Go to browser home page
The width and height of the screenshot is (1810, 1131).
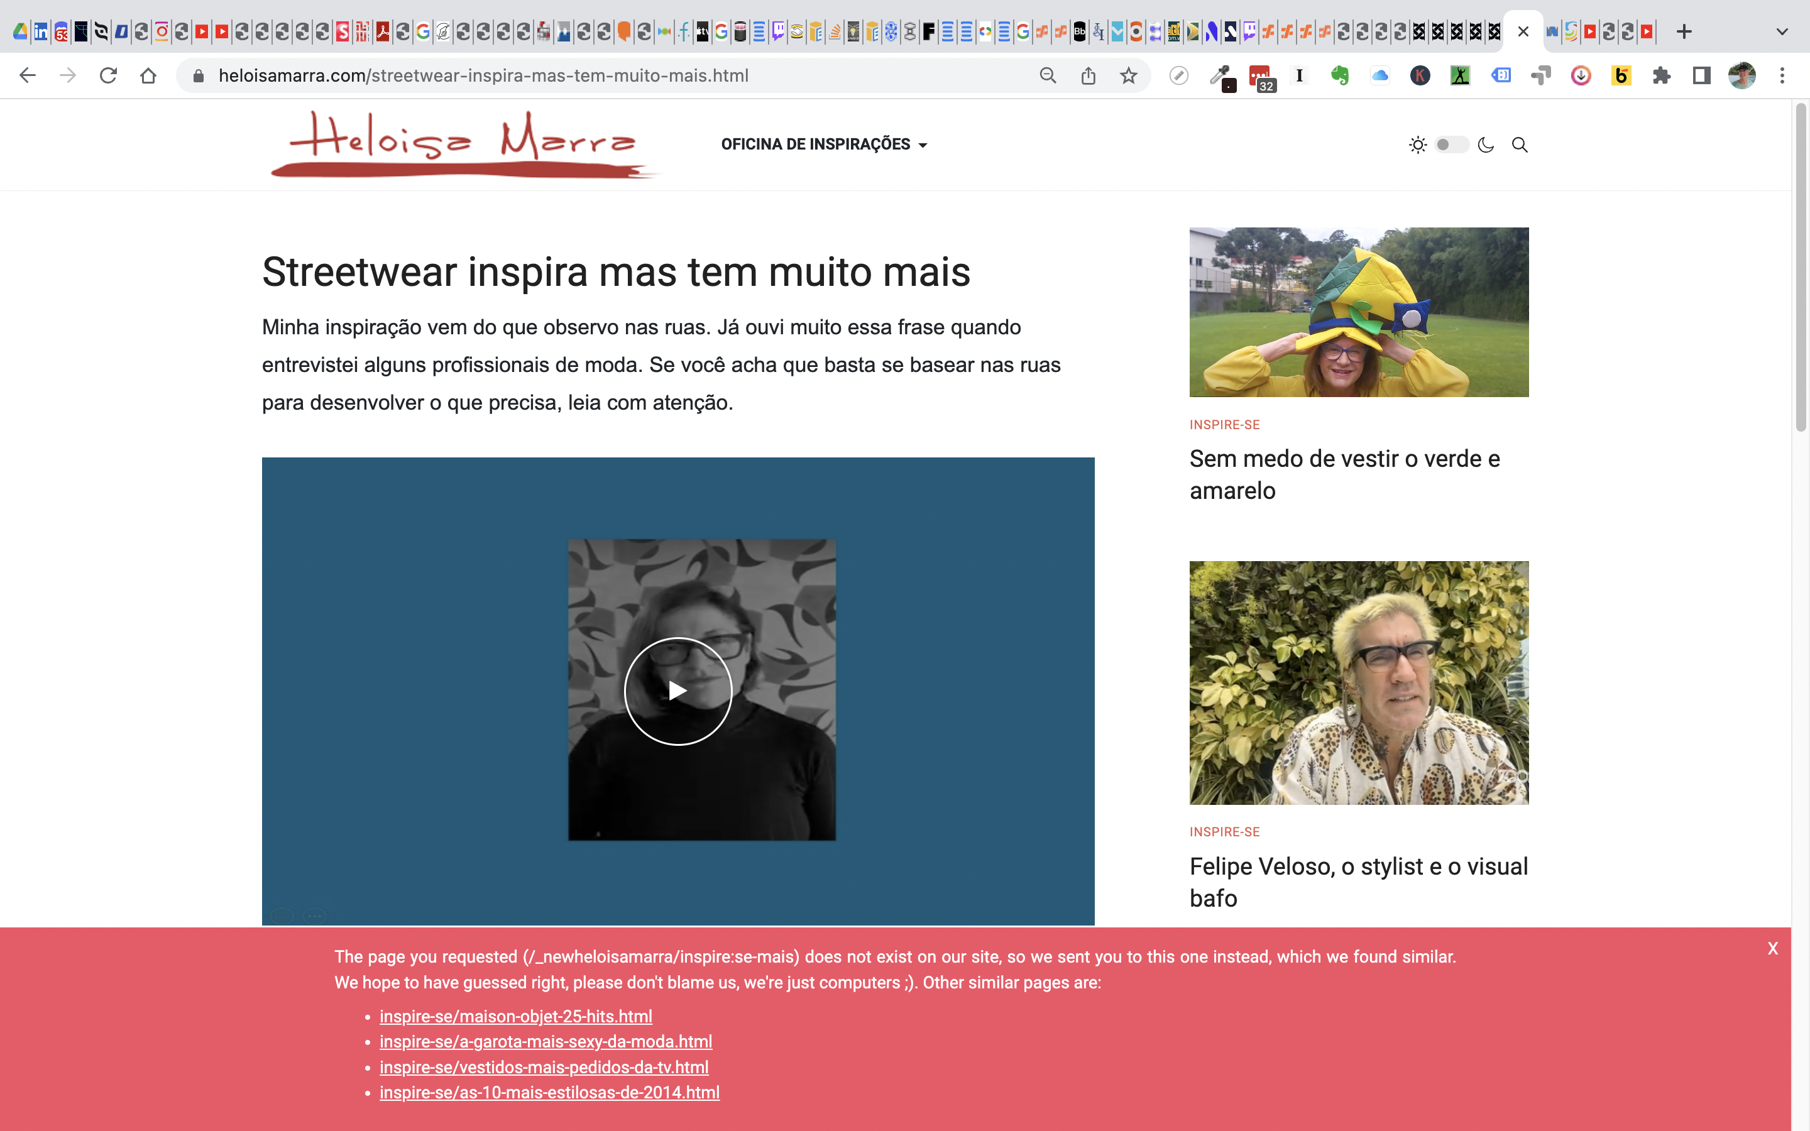tap(148, 75)
